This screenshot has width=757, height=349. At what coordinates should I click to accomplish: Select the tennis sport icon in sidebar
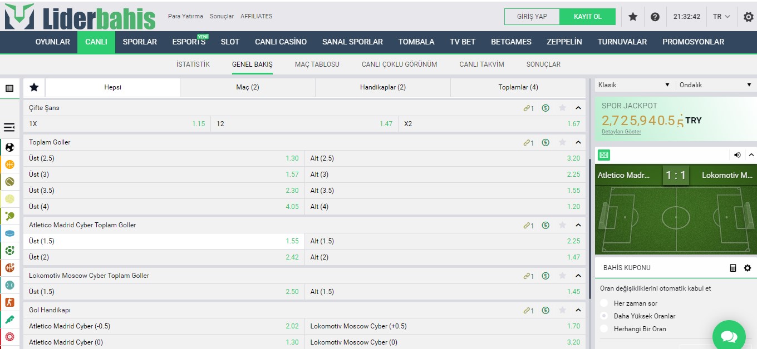pos(9,182)
